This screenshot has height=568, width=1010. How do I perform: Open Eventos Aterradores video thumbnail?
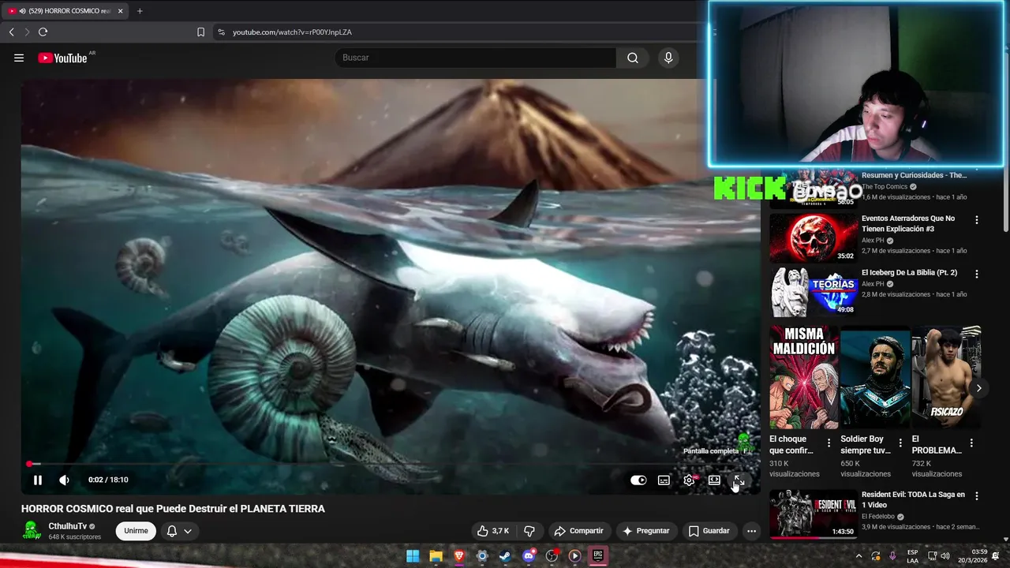click(814, 237)
